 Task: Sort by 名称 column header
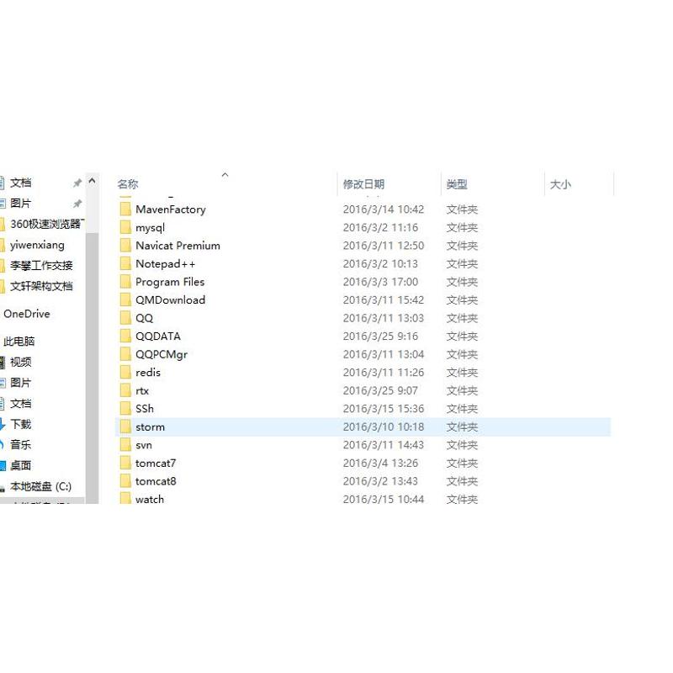(128, 184)
